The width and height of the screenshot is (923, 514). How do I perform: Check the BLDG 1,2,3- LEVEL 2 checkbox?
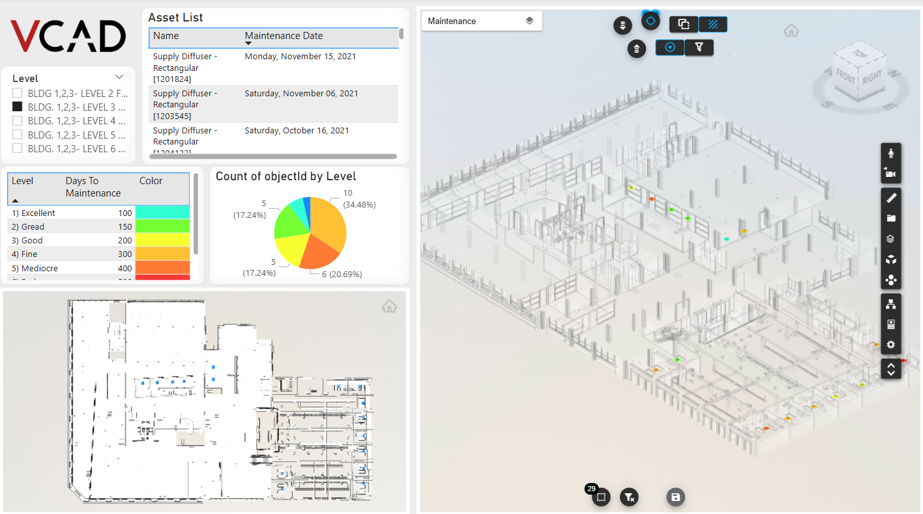[x=18, y=93]
